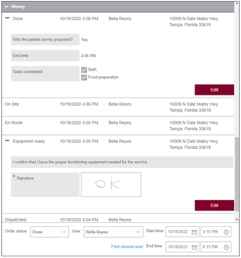Click Bella Reyes in the On Site row
241x258 pixels.
(120, 104)
